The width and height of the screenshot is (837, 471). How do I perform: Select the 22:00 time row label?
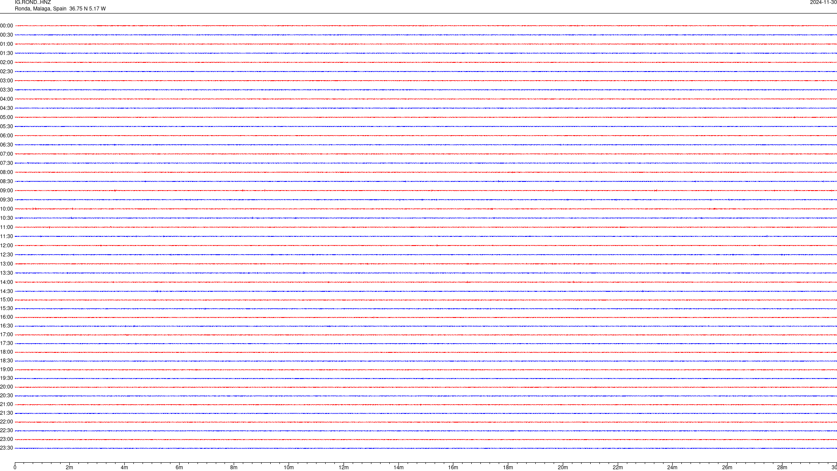pyautogui.click(x=7, y=422)
